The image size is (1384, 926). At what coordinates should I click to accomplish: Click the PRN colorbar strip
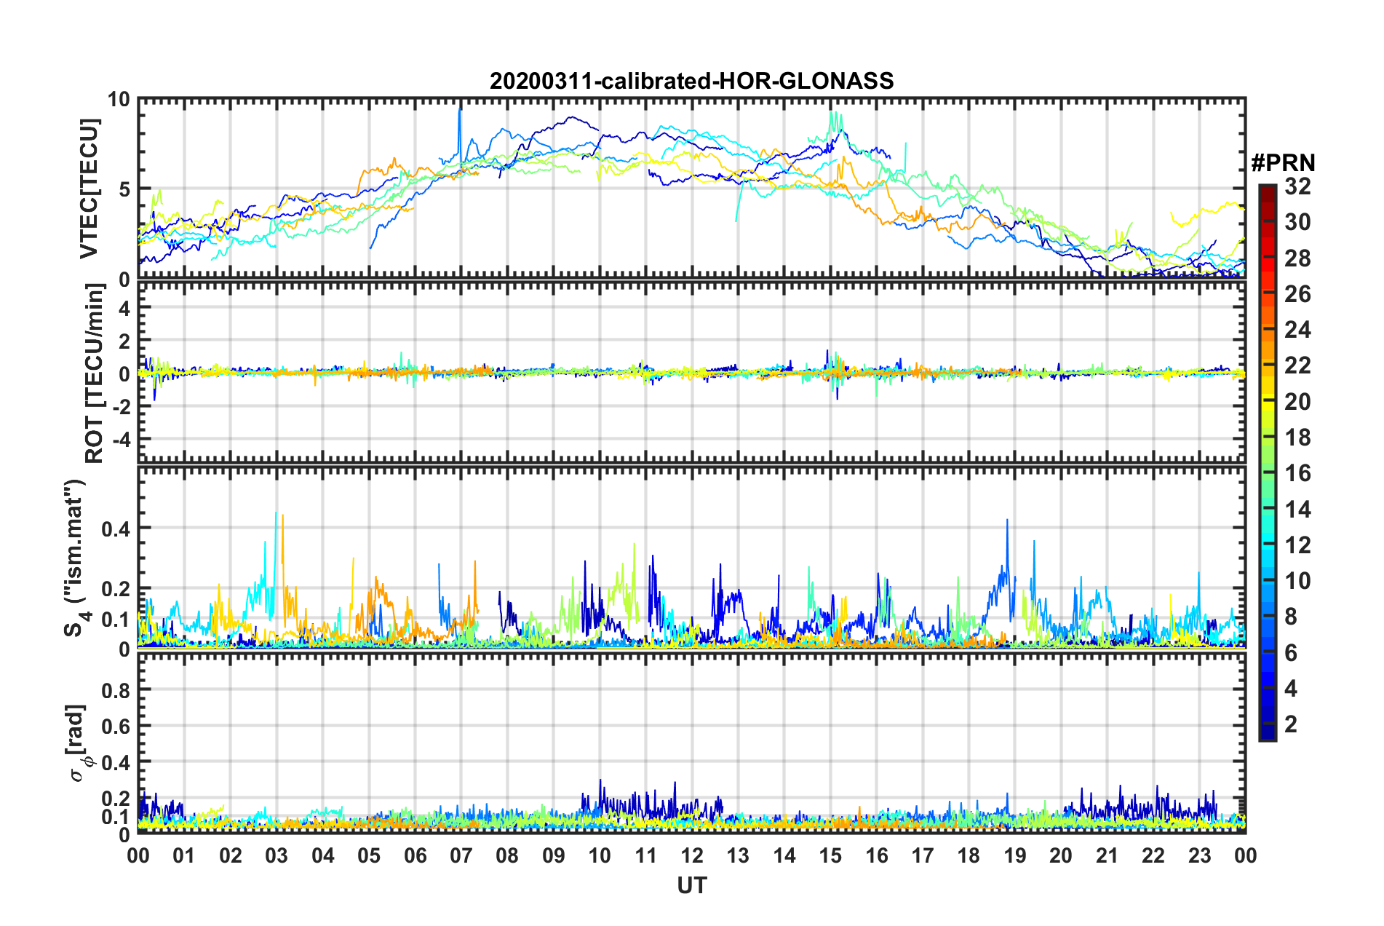tap(1267, 462)
